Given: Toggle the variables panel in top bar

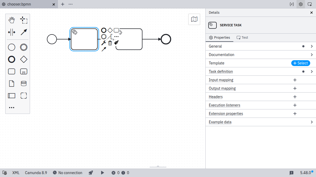Looking at the screenshot, I should tap(292, 4).
